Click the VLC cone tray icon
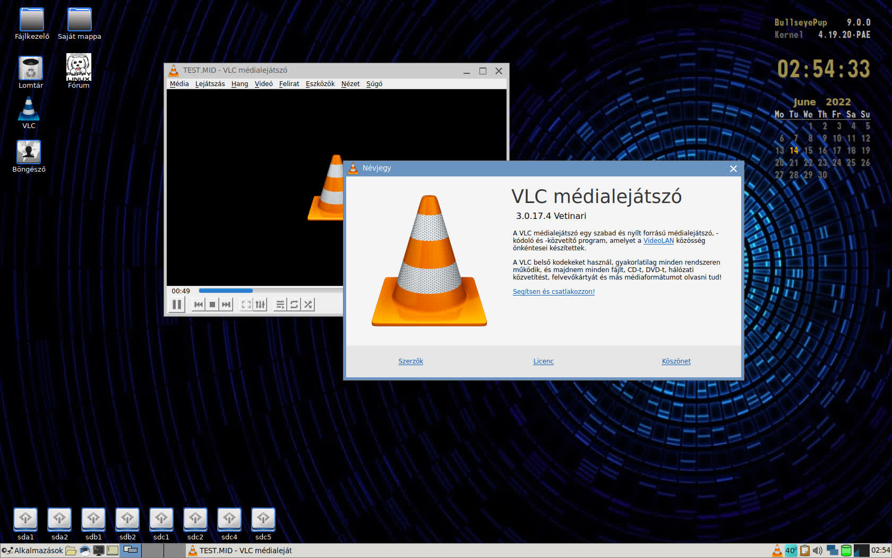The image size is (892, 558). [777, 551]
